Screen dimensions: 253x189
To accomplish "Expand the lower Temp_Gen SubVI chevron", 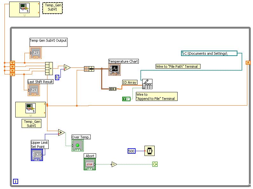I will point(31,115).
